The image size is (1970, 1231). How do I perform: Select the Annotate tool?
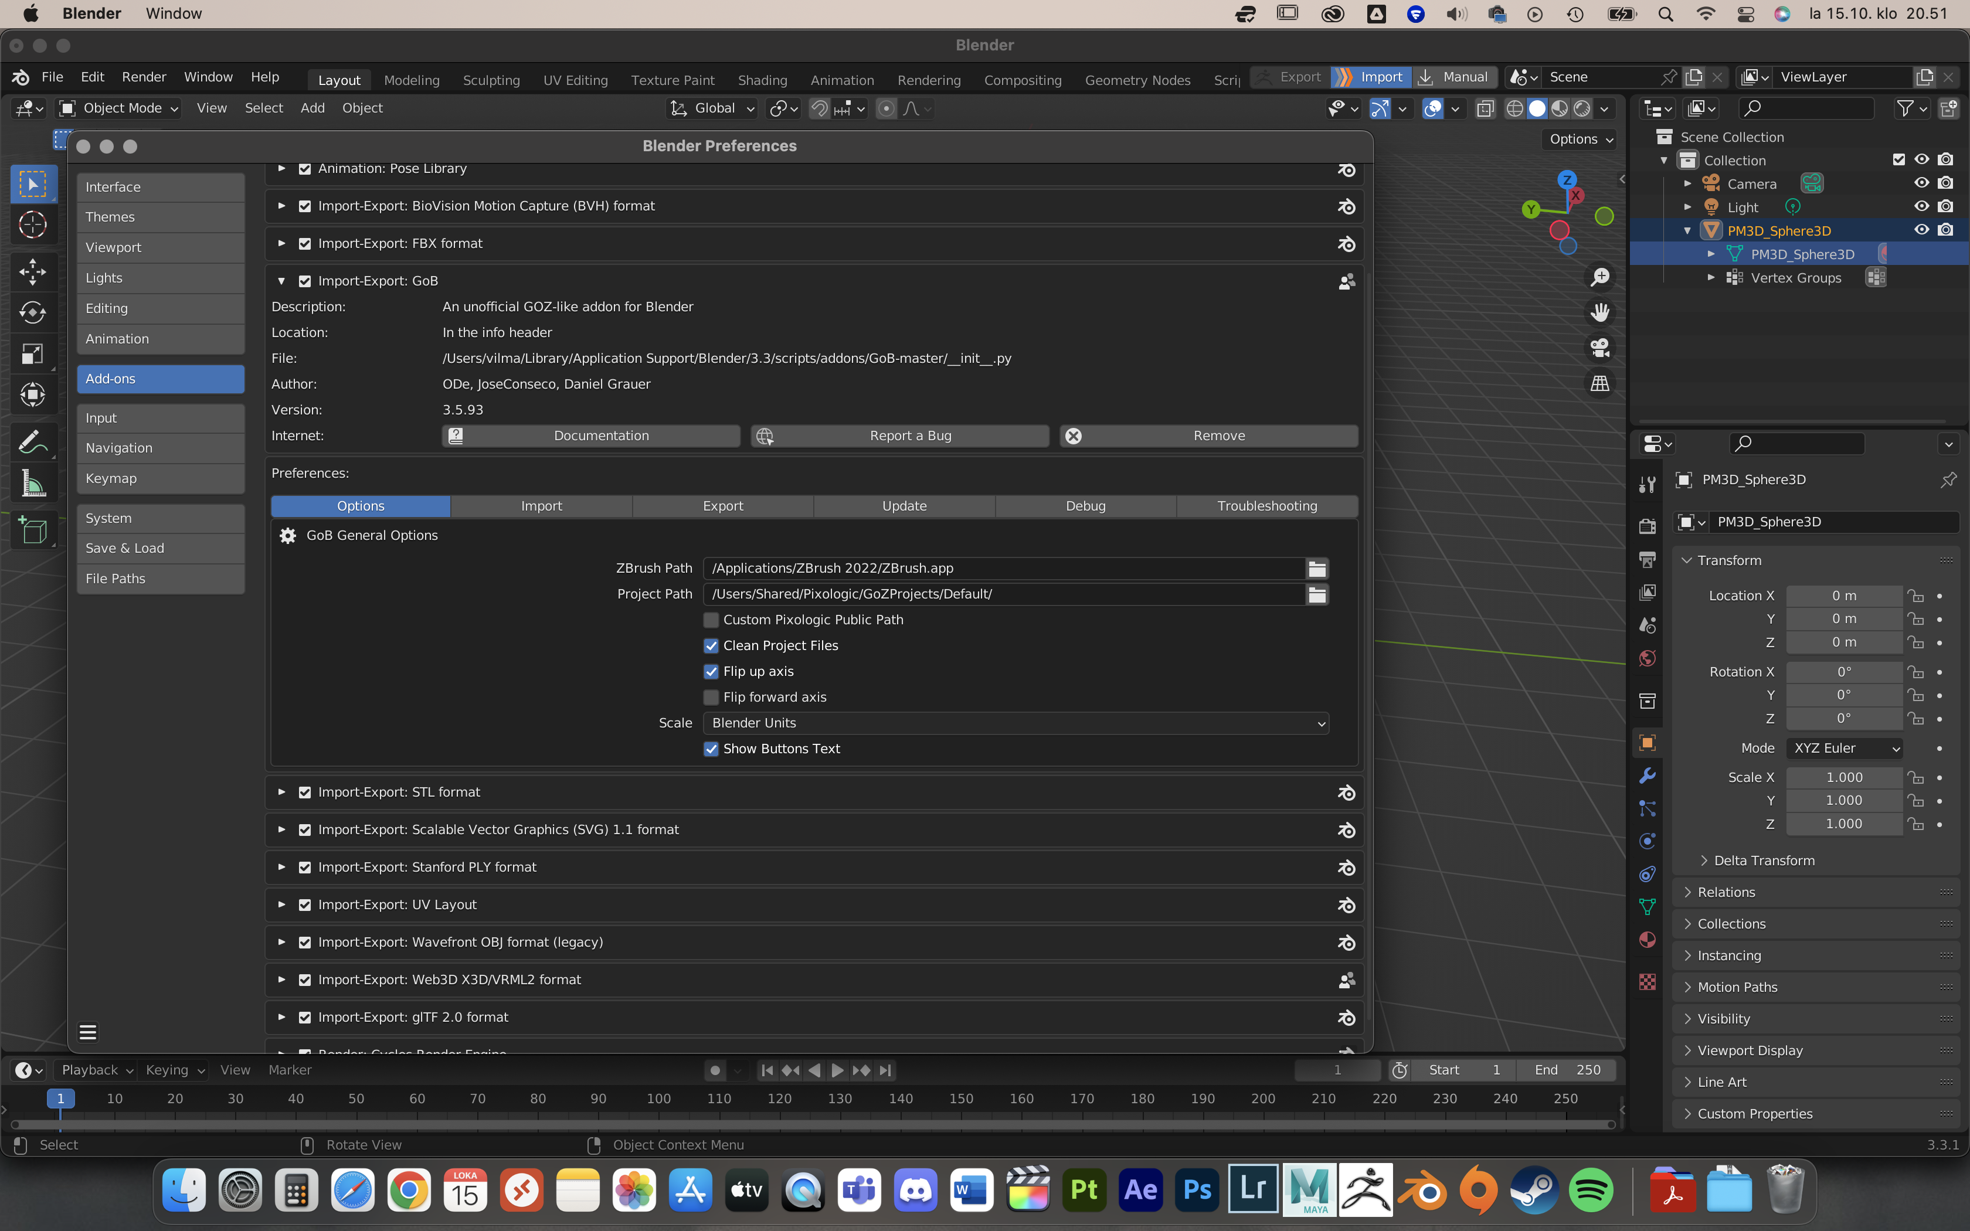pos(33,442)
